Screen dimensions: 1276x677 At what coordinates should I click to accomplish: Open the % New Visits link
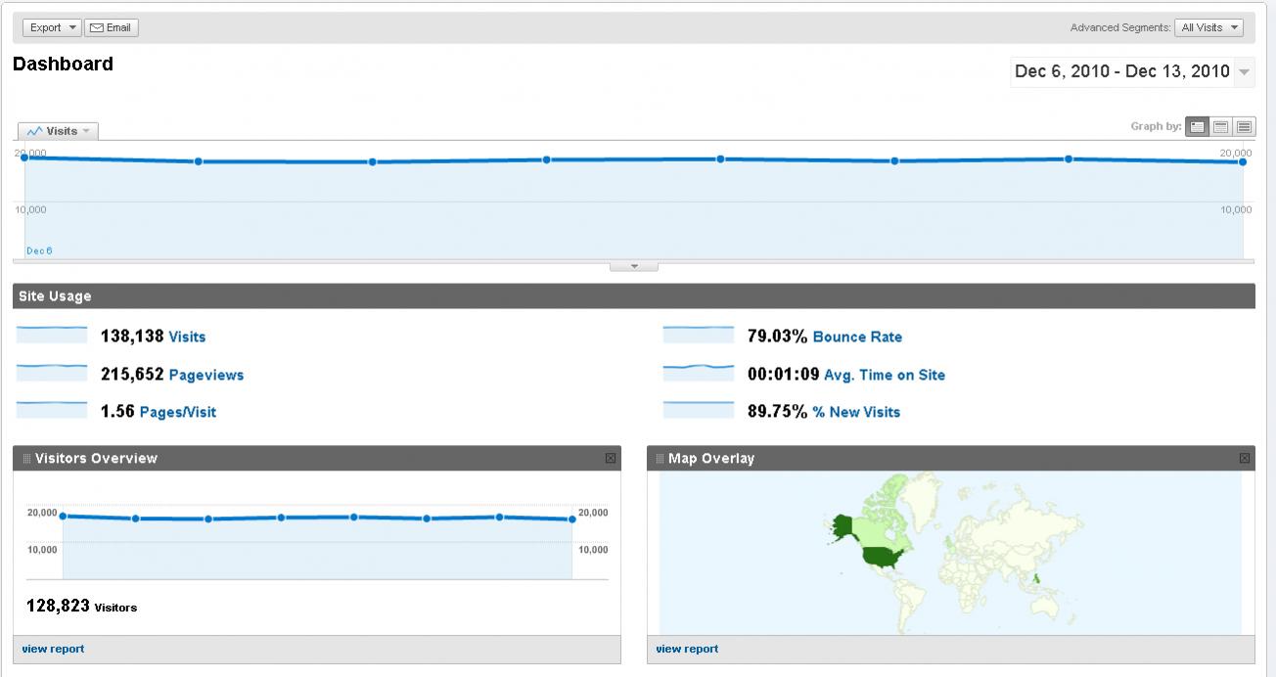pyautogui.click(x=856, y=412)
